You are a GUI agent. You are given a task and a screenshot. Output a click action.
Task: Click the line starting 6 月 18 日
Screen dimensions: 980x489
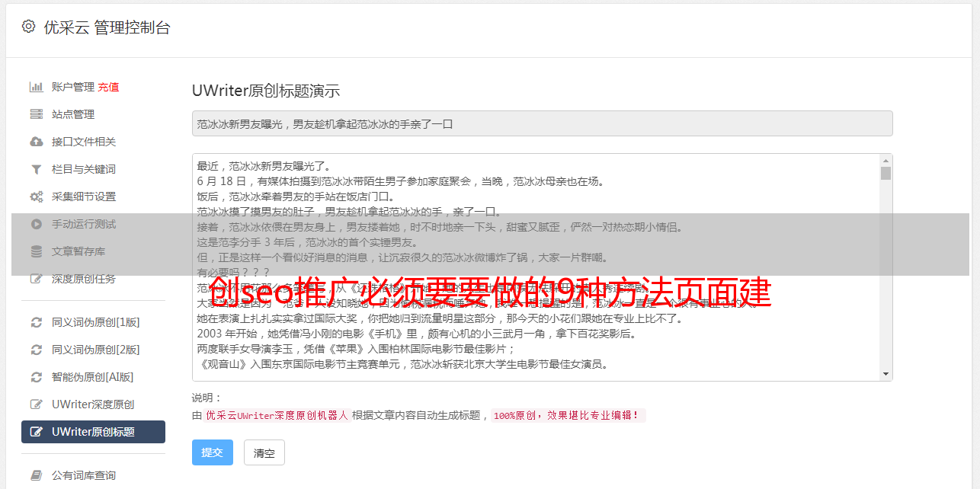tap(401, 181)
